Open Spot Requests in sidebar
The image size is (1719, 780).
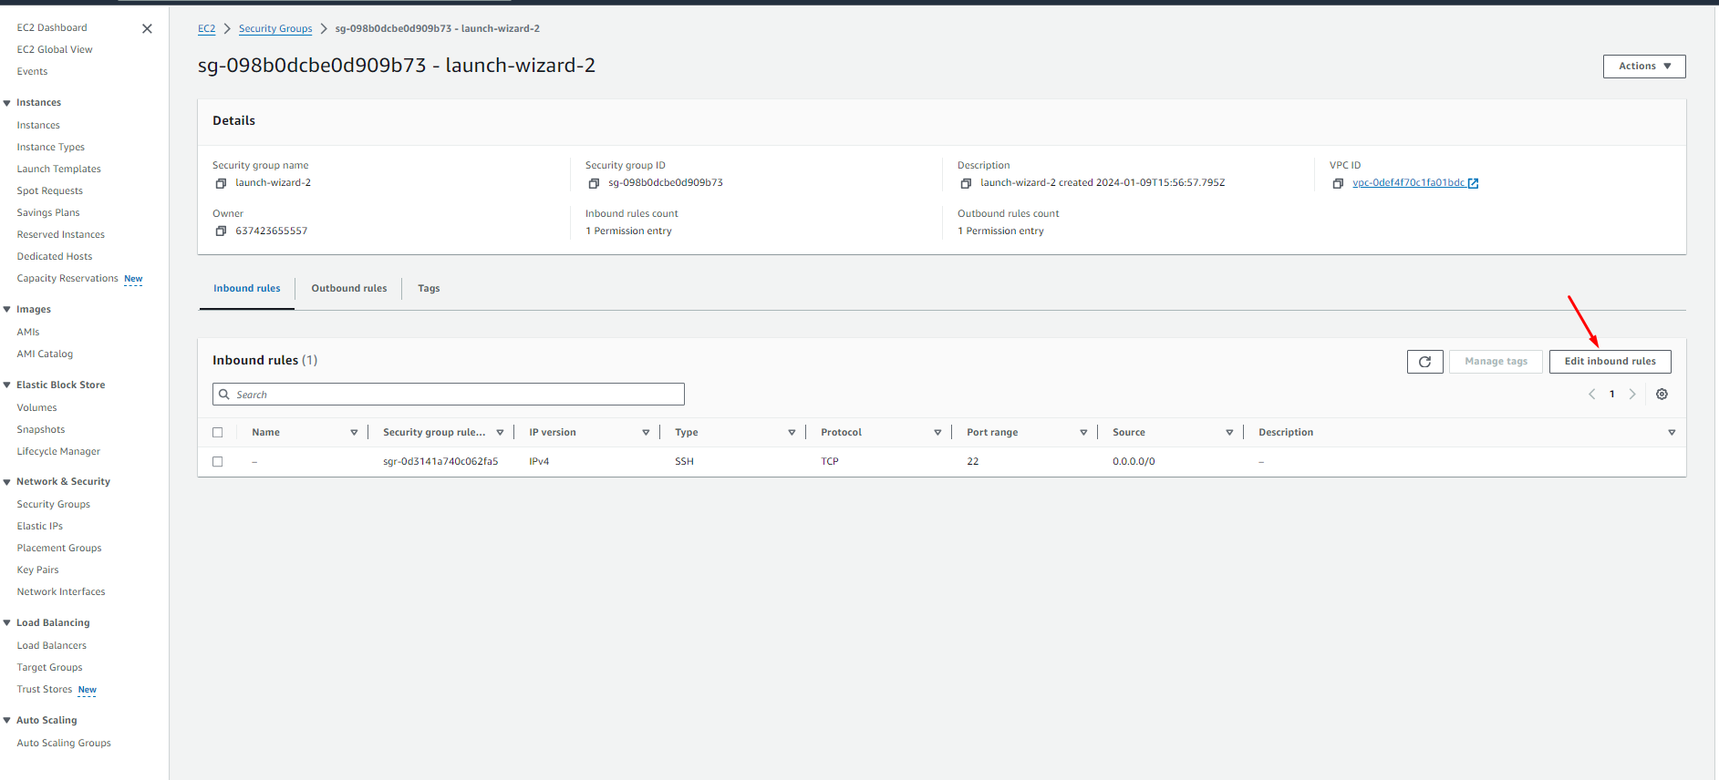(x=49, y=191)
